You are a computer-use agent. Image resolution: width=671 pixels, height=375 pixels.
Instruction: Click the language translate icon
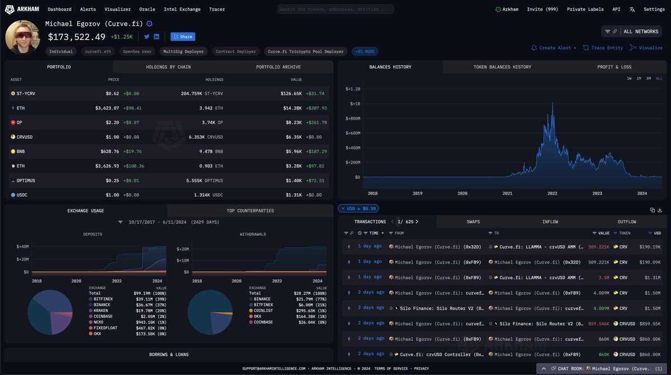(632, 9)
